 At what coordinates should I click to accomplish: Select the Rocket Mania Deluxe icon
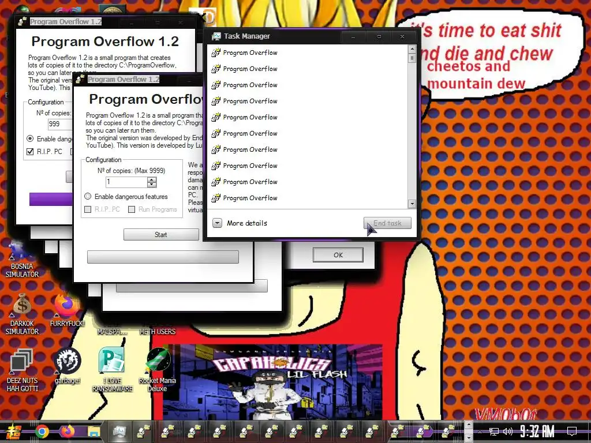[158, 370]
